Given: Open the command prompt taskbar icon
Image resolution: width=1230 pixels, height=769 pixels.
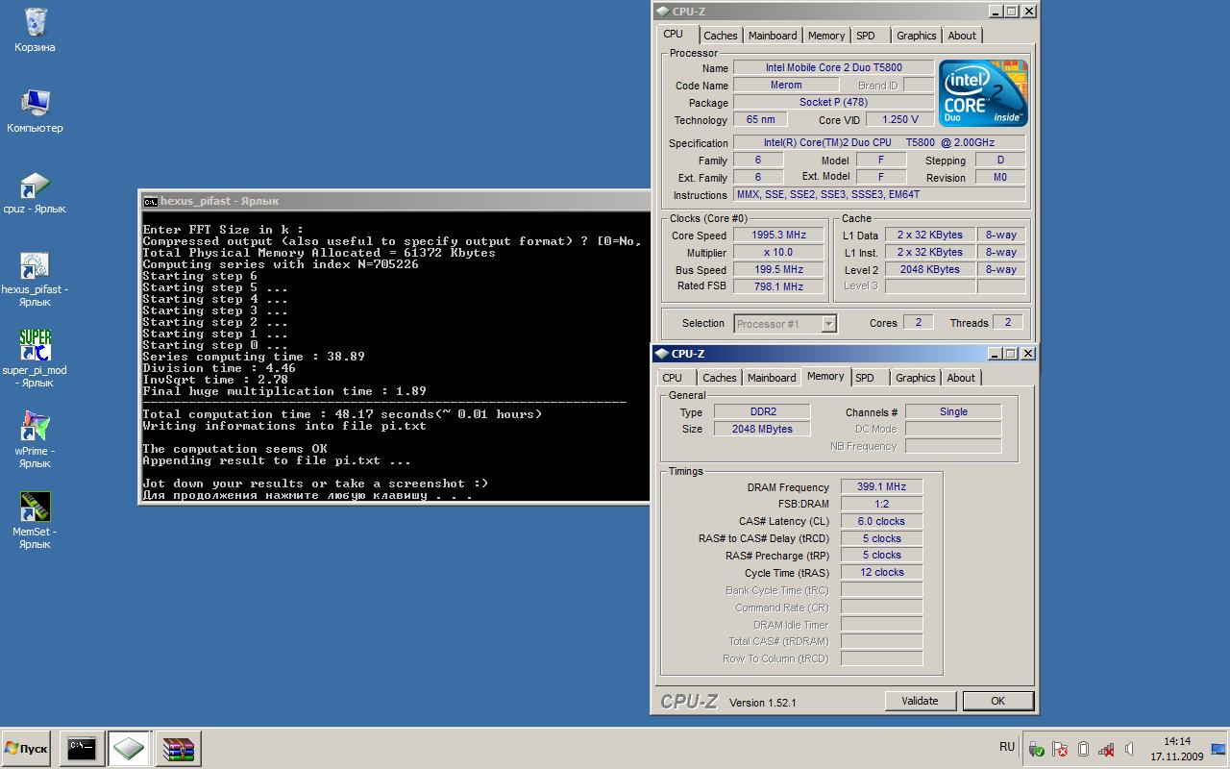Looking at the screenshot, I should click(x=82, y=748).
